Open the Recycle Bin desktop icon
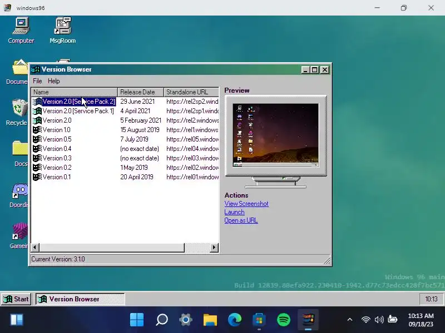445x333 pixels. [x=18, y=113]
